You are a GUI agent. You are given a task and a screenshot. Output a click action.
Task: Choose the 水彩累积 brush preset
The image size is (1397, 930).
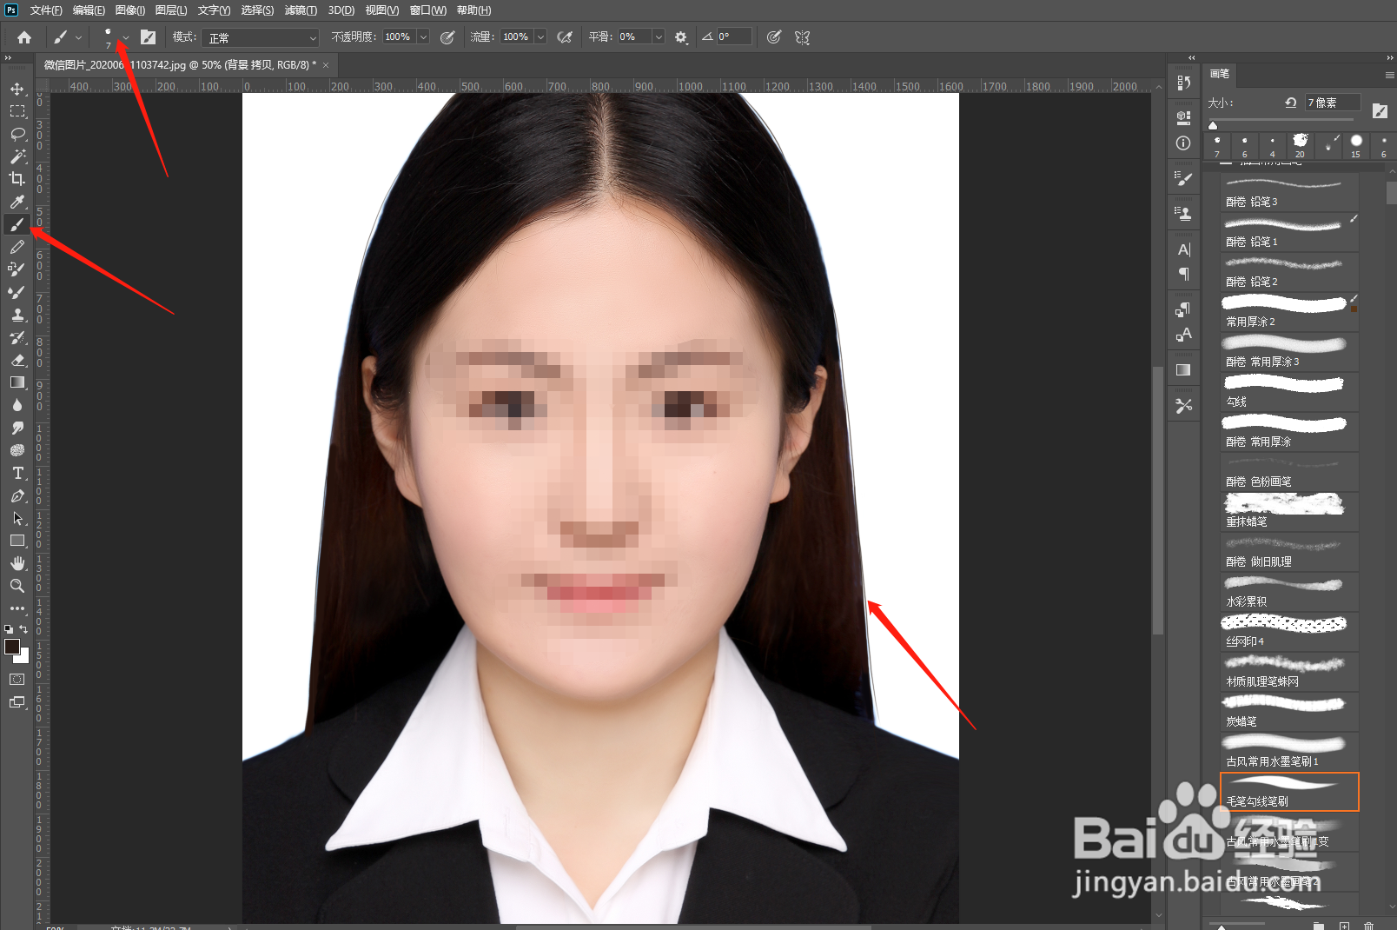(x=1289, y=591)
